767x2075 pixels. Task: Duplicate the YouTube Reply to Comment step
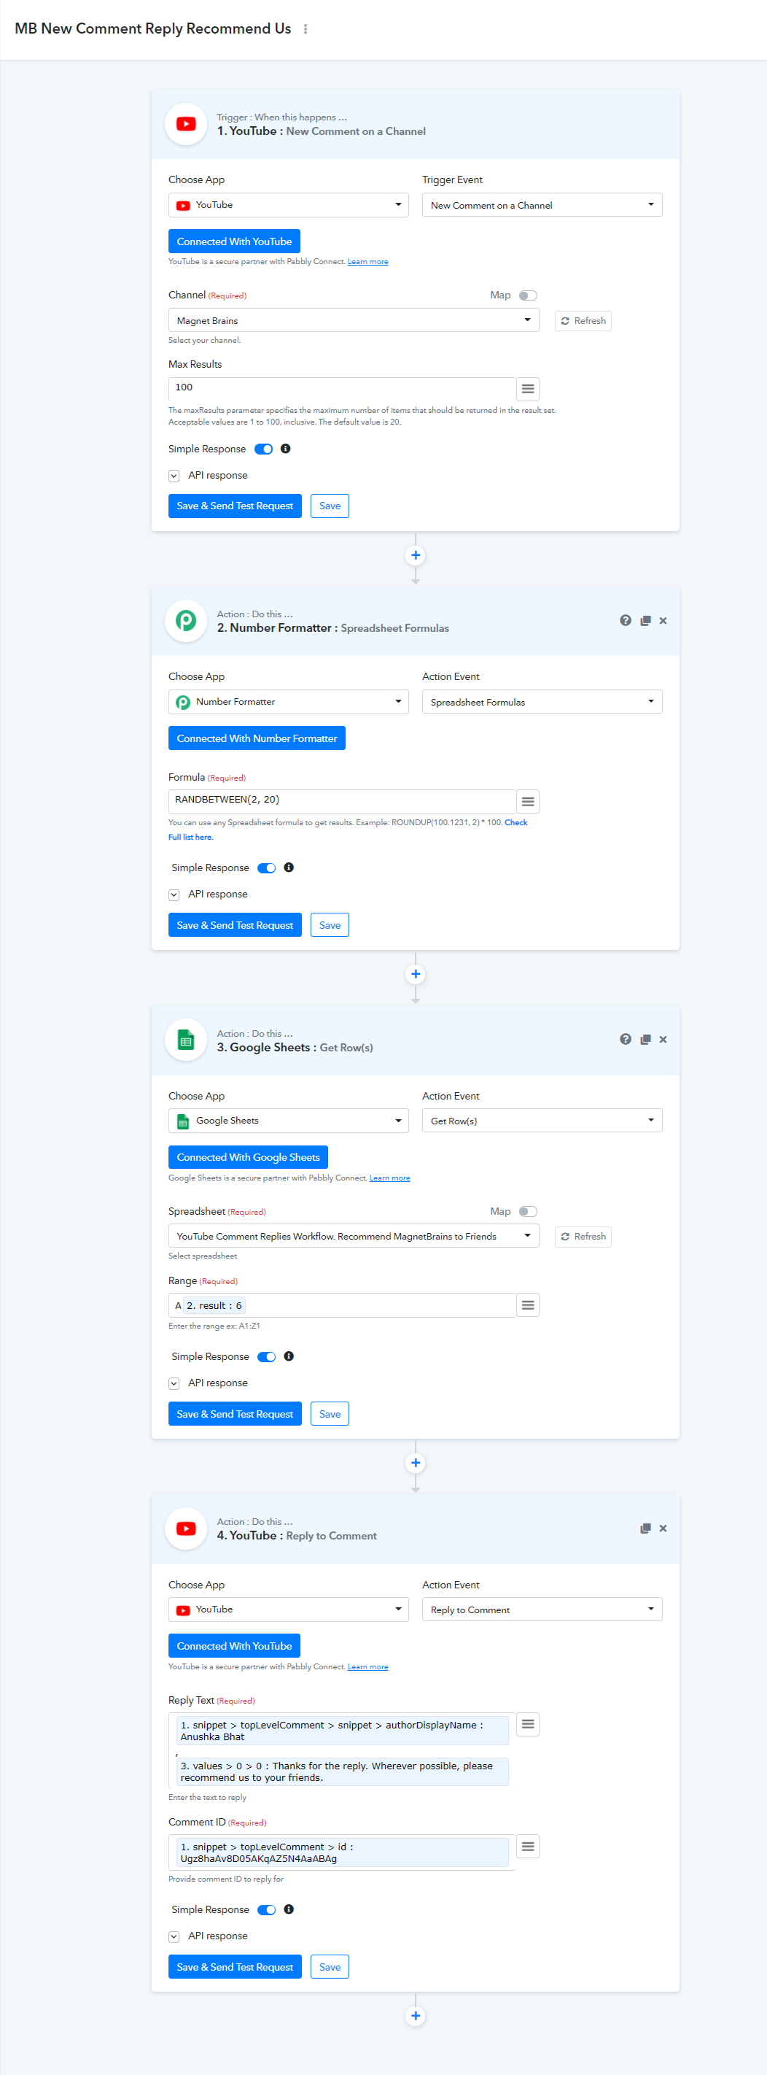[645, 1529]
